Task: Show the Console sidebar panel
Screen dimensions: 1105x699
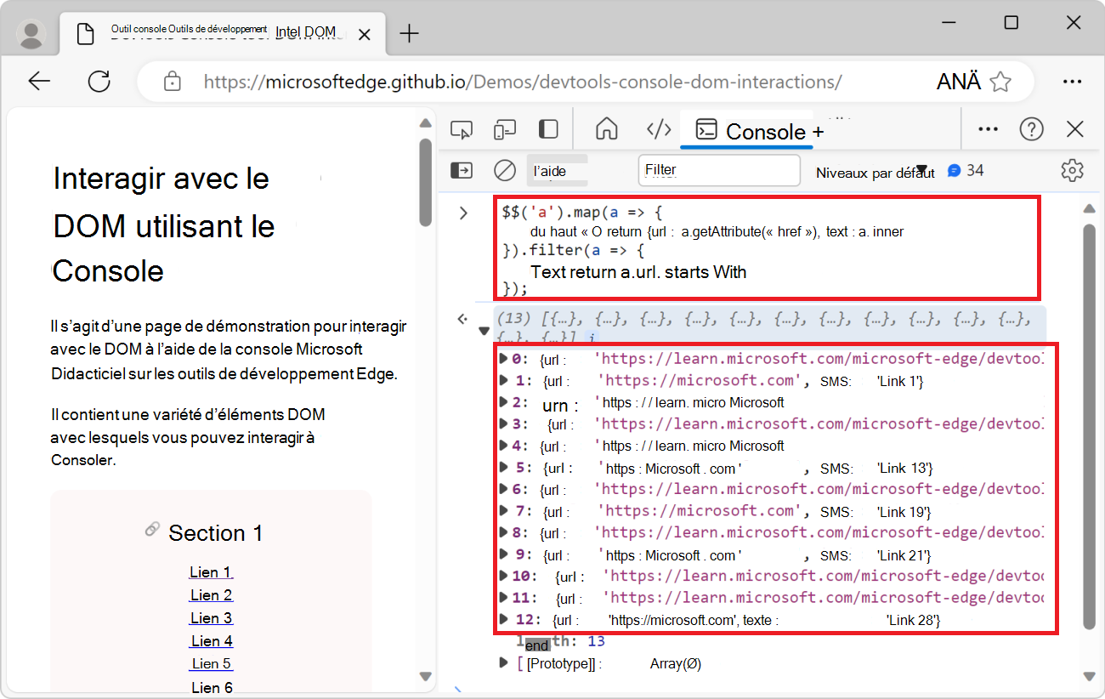Action: pos(462,170)
